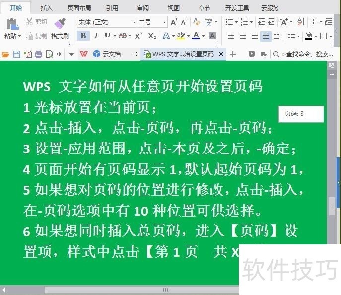The image size is (341, 295).
Task: Click the bulleted list icon
Action: (229, 22)
